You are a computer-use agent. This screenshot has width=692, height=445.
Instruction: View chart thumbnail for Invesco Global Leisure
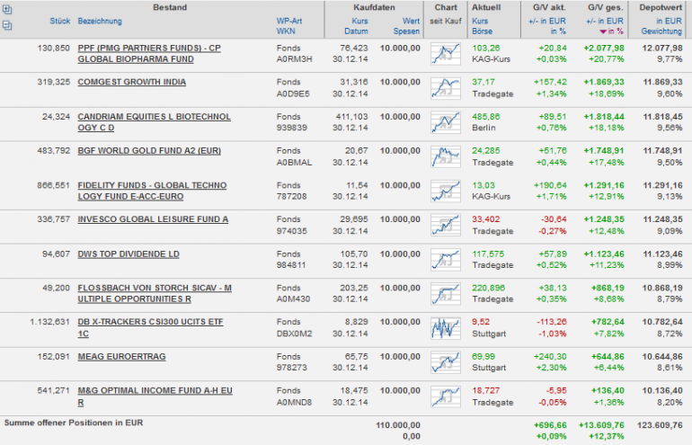pos(445,225)
